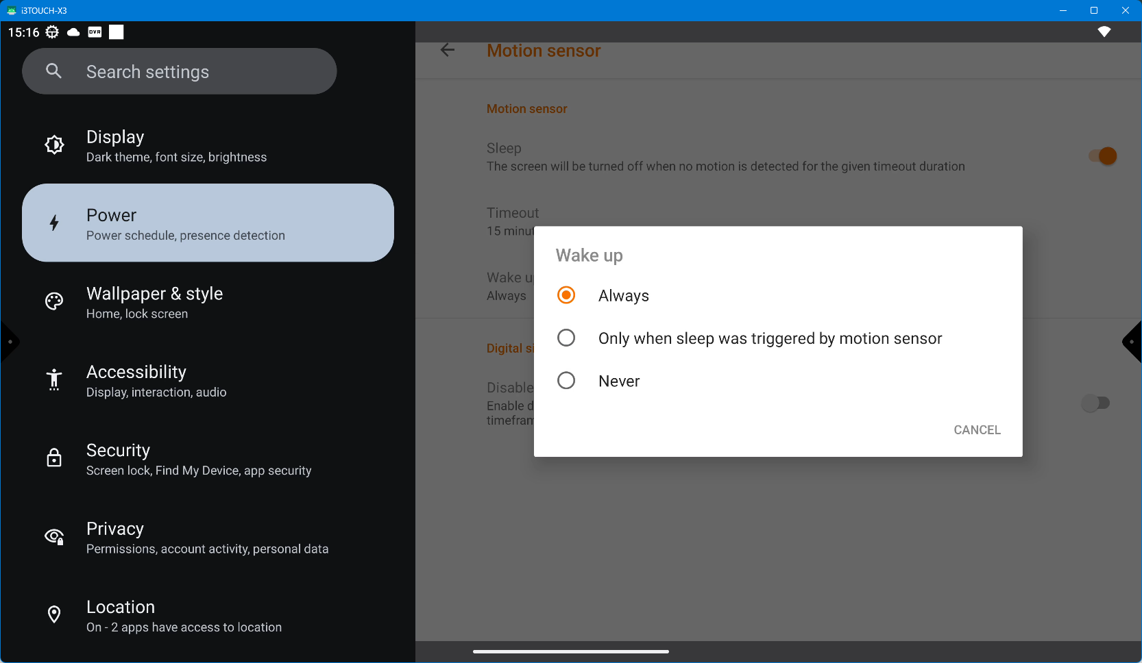Image resolution: width=1142 pixels, height=663 pixels.
Task: Toggle the Sleep motion sensor switch
Action: click(1102, 157)
